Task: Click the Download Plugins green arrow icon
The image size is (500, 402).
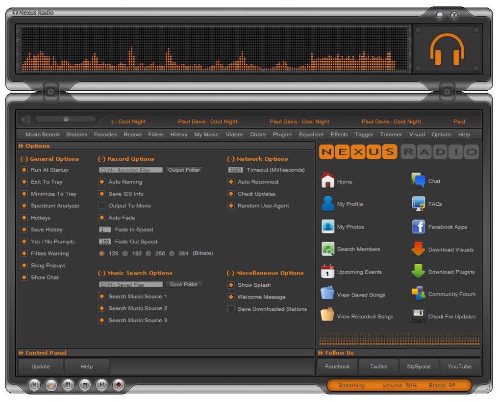Action: (418, 271)
